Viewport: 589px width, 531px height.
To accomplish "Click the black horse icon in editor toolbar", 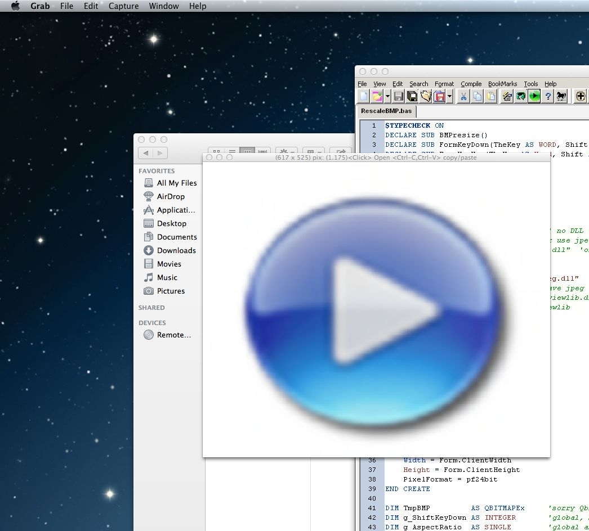I will (x=561, y=96).
